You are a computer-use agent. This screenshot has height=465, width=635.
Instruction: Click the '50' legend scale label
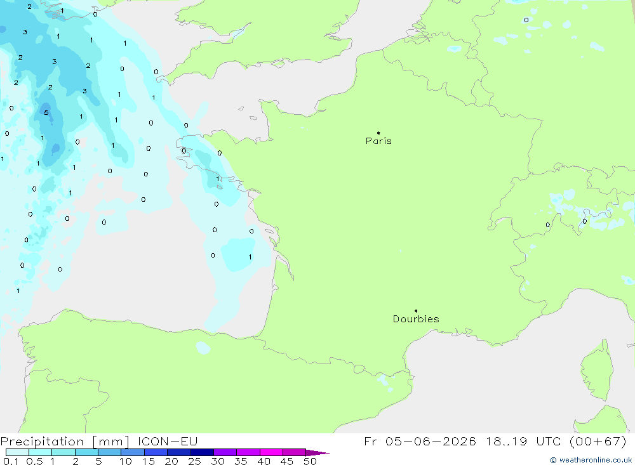[310, 461]
